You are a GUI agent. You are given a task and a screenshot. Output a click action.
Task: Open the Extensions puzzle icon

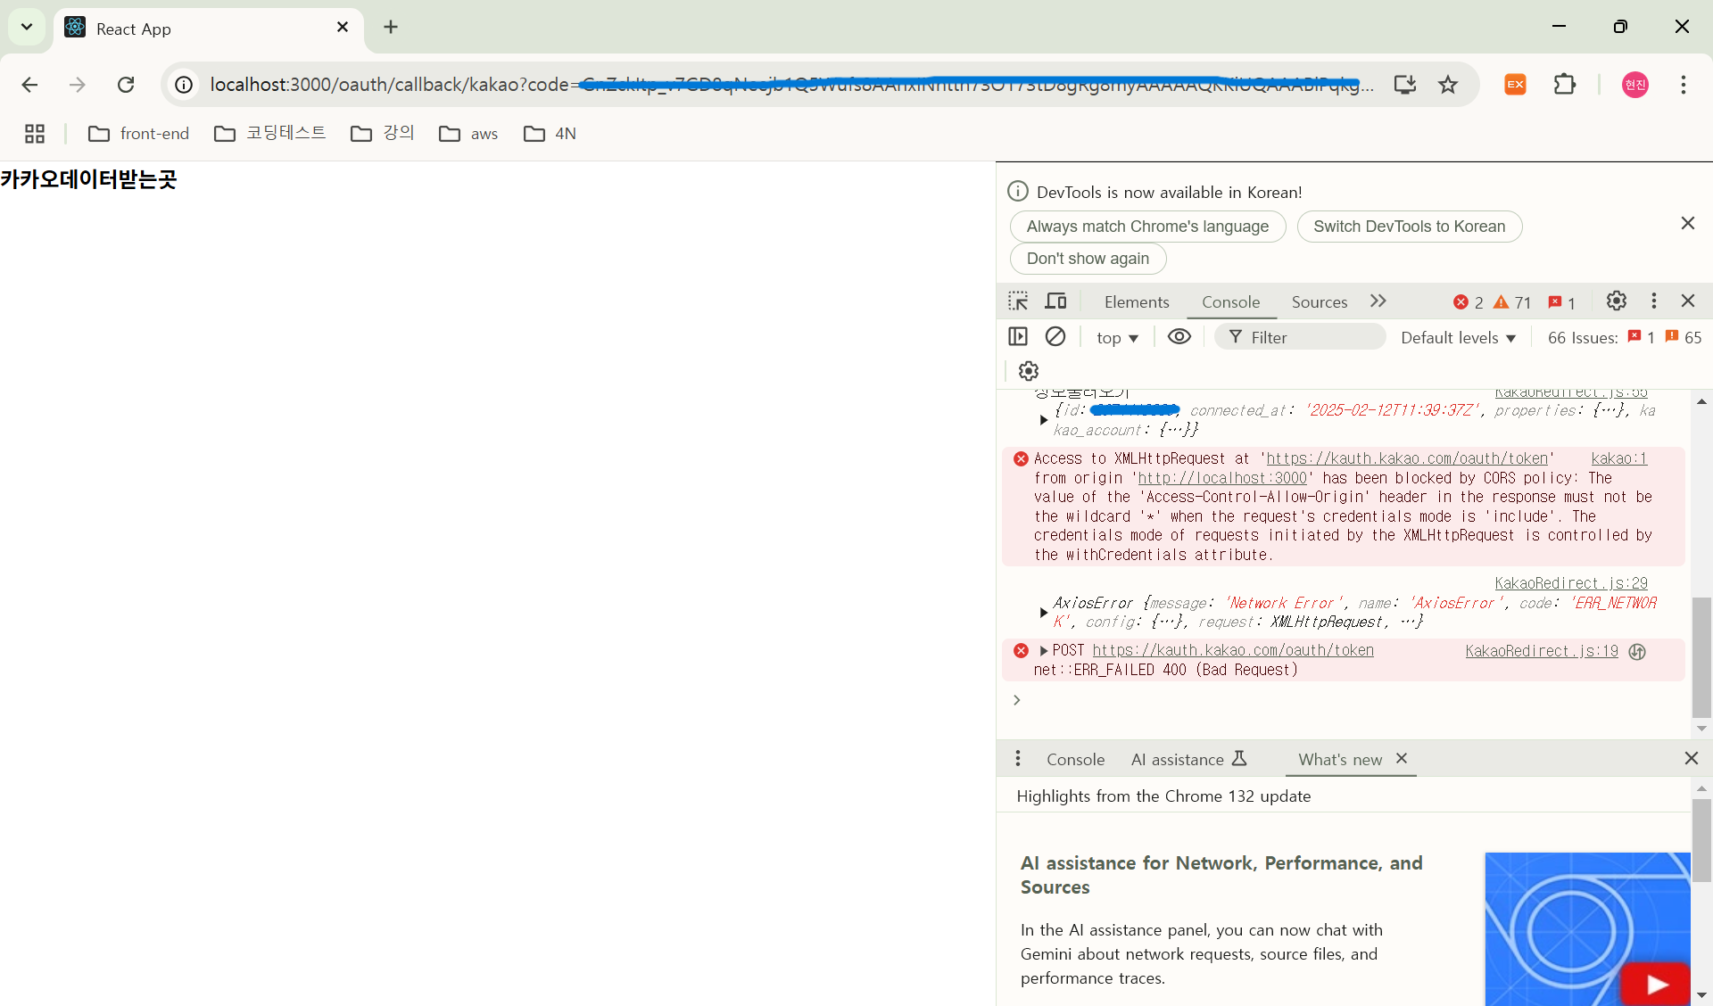pyautogui.click(x=1565, y=85)
